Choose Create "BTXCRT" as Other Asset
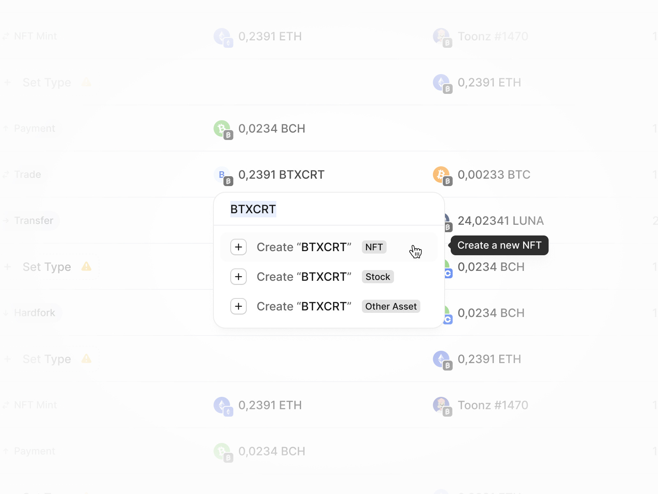 tap(304, 306)
